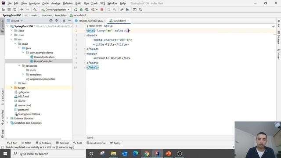Open the DemoApplication run configuration dropdown
Image resolution: width=281 pixels, height=158 pixels.
pyautogui.click(x=55, y=10)
